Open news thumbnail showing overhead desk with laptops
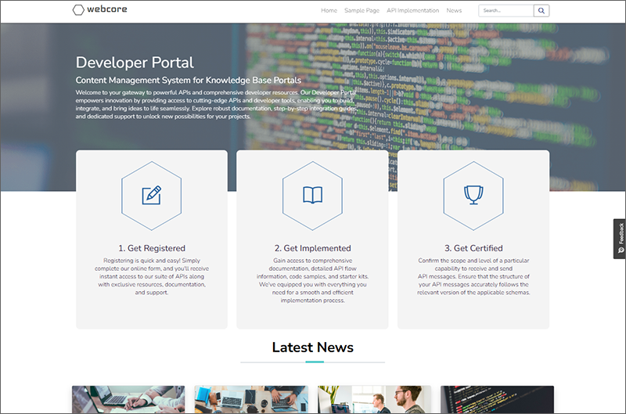This screenshot has width=626, height=414. tap(251, 399)
